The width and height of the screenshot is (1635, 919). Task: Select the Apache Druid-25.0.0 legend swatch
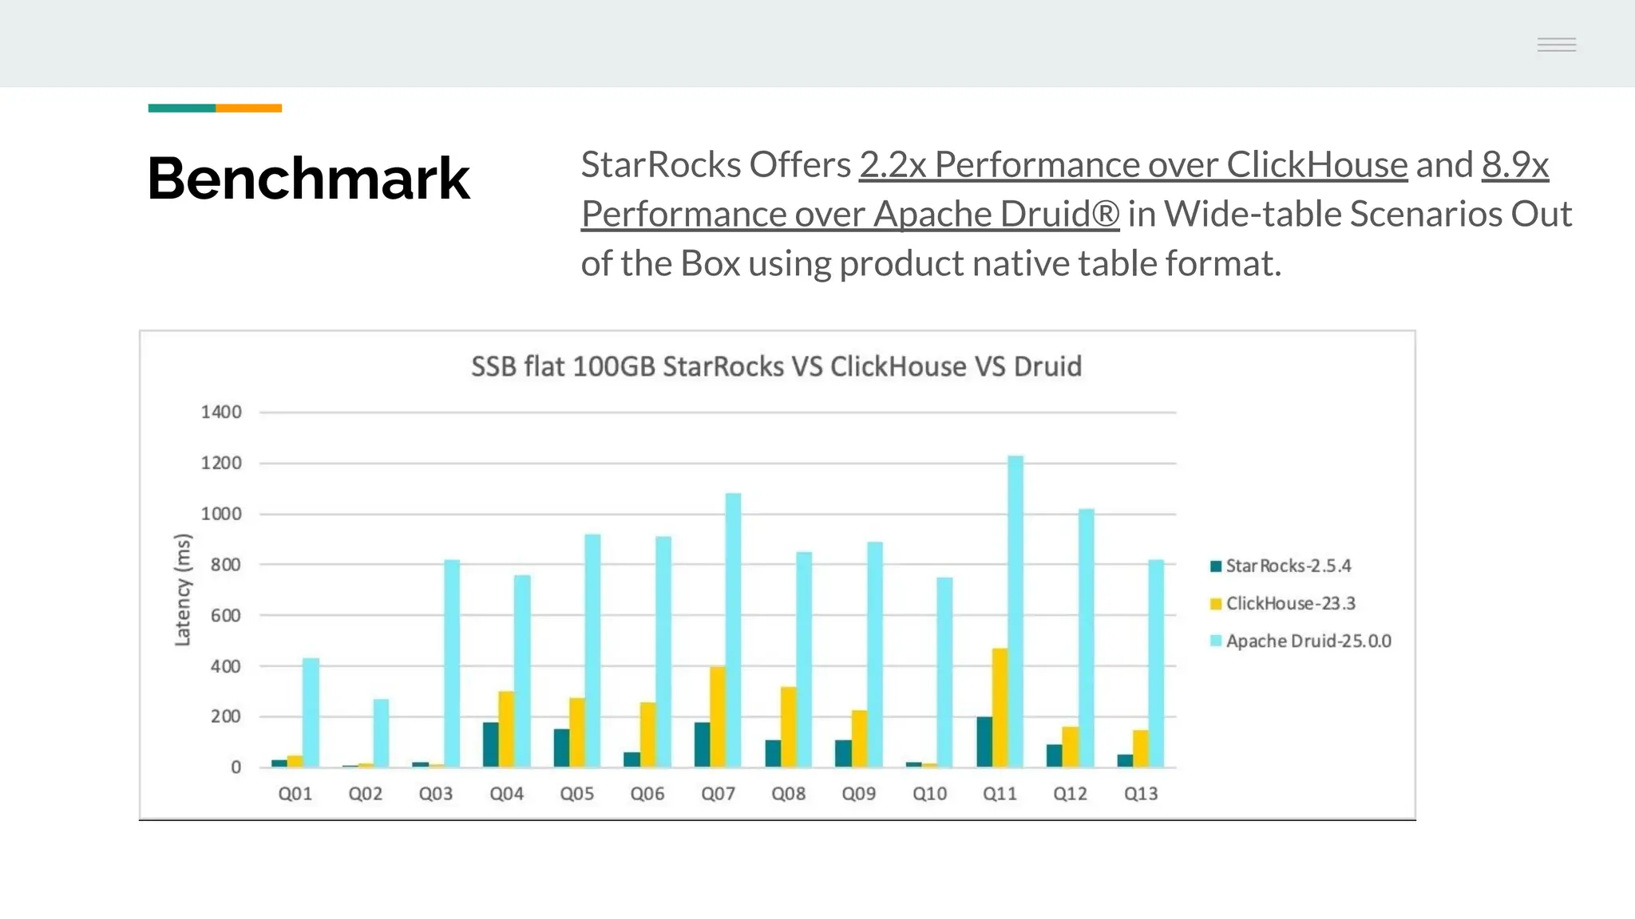click(1216, 641)
